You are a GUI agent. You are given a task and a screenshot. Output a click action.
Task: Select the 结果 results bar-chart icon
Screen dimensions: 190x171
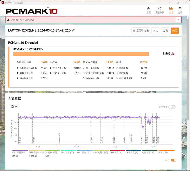171,10
